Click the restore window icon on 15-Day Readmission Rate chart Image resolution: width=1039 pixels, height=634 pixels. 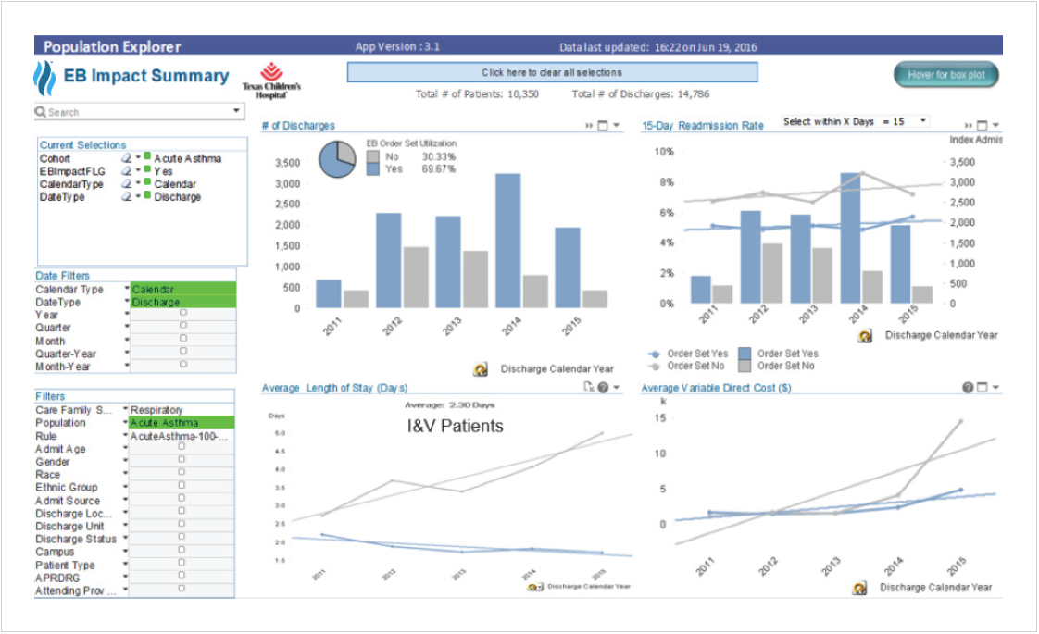click(980, 125)
